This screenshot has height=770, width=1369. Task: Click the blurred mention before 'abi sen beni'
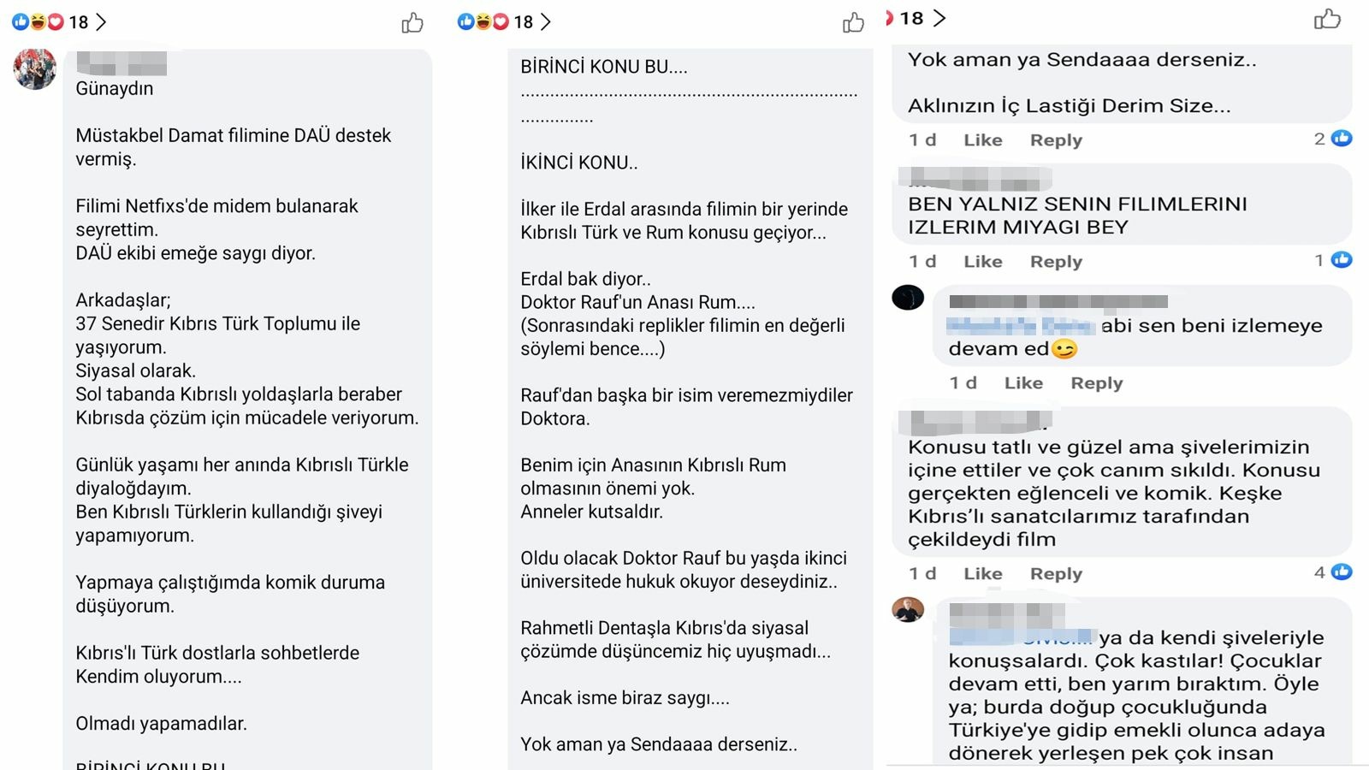pyautogui.click(x=1021, y=326)
